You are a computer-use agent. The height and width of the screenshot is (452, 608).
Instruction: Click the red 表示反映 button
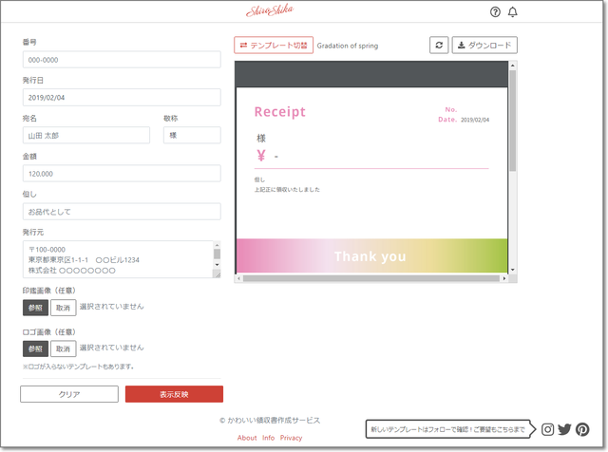(174, 394)
